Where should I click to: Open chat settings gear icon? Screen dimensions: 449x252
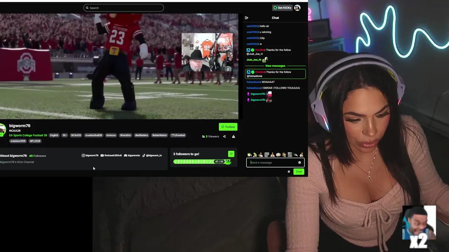pos(289,171)
